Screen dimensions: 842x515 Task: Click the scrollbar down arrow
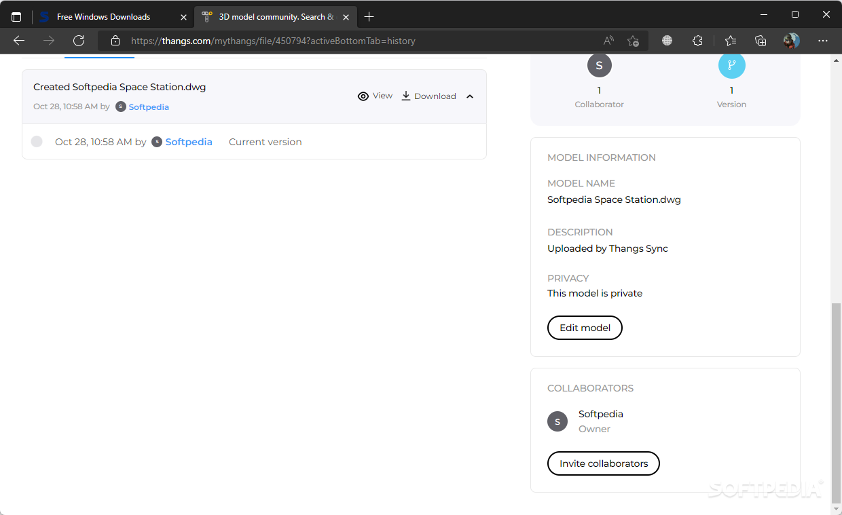click(x=836, y=509)
